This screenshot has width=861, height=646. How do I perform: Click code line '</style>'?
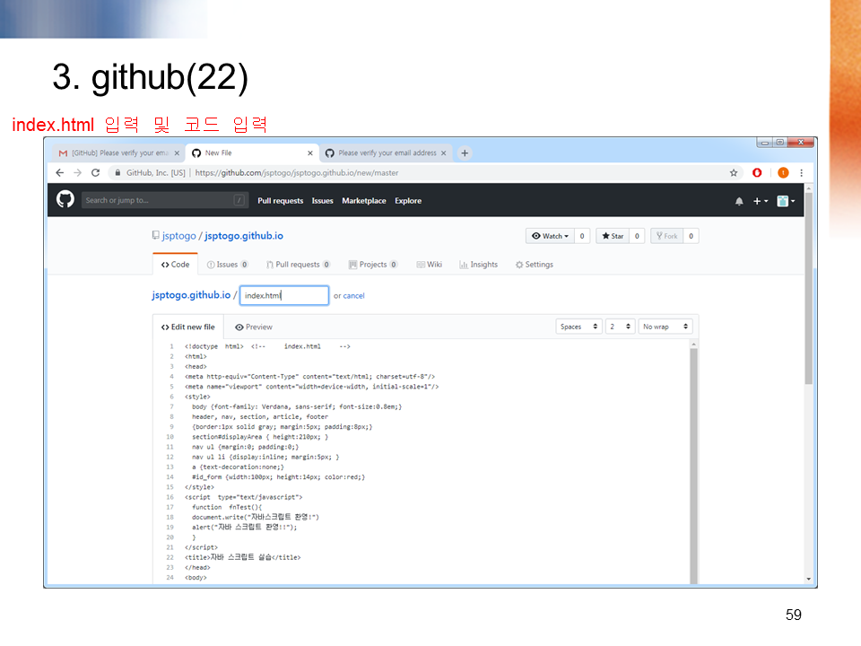(199, 487)
